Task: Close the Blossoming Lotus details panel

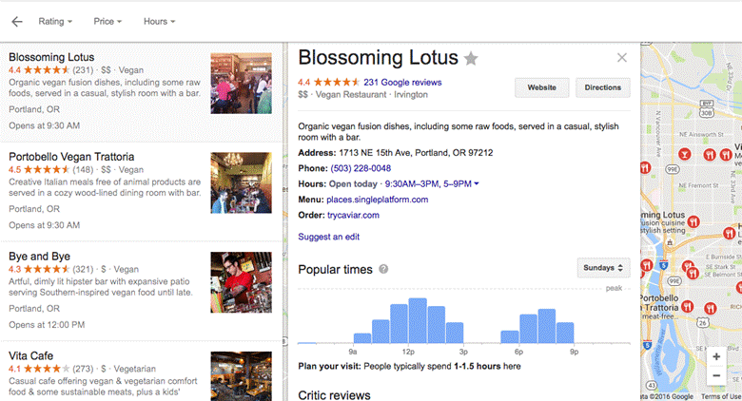Action: [x=622, y=58]
